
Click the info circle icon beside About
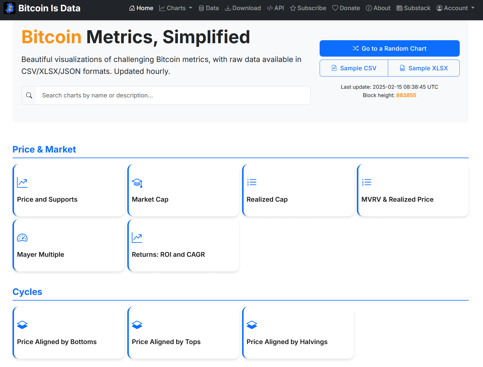click(369, 8)
